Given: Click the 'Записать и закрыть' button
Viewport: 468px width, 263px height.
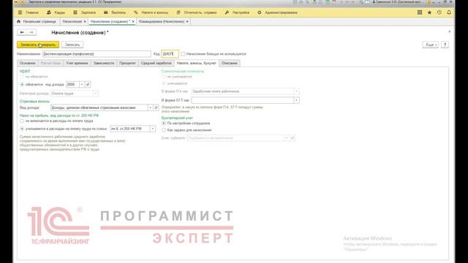Looking at the screenshot, I should click(x=38, y=45).
